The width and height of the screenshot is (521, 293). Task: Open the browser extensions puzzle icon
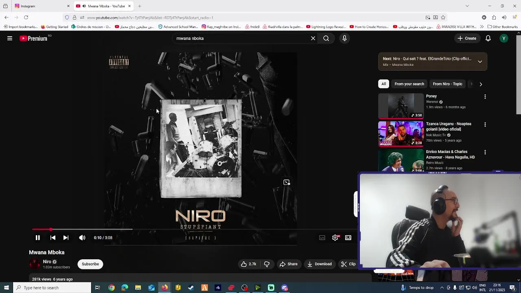point(494,17)
